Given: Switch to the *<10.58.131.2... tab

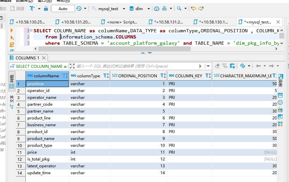Looking at the screenshot, I should click(x=166, y=22).
